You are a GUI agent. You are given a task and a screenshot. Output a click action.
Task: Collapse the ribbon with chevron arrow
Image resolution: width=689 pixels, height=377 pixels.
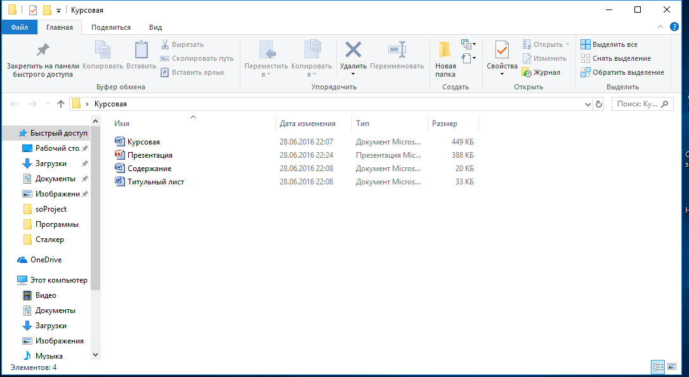click(661, 27)
